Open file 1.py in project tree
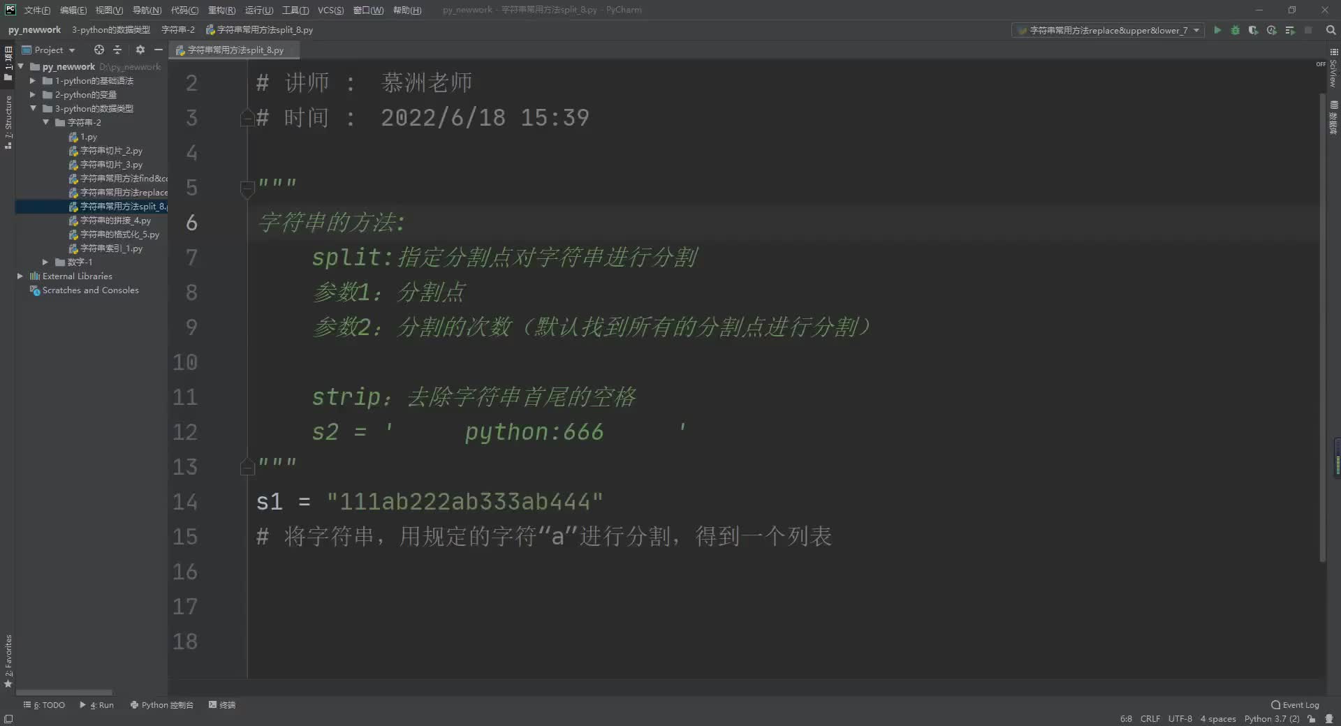1341x726 pixels. click(x=83, y=137)
